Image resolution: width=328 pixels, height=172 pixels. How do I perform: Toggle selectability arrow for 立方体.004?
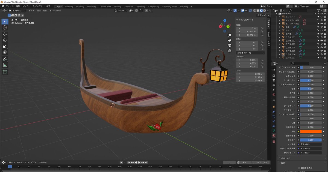click(318, 47)
